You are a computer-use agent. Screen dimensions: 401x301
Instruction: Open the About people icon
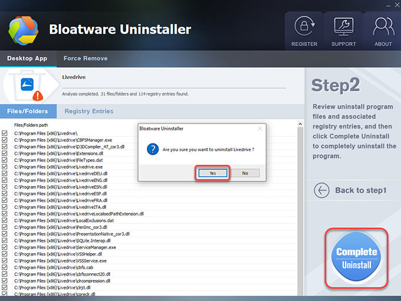pyautogui.click(x=383, y=26)
